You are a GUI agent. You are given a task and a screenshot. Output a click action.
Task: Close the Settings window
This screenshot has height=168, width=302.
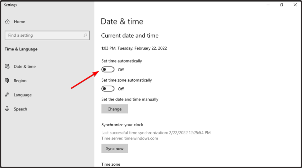(x=295, y=5)
